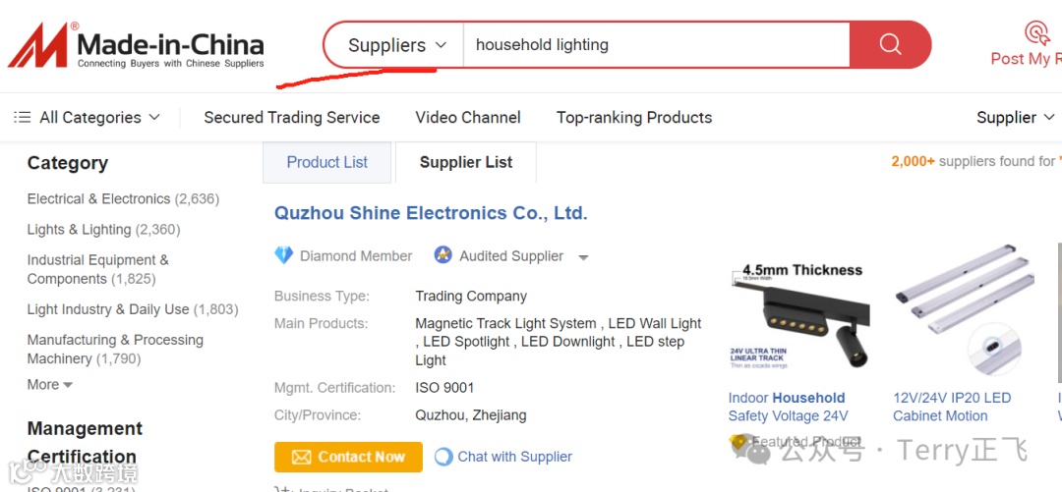Click the Chat with Supplier bubble icon

tap(443, 457)
